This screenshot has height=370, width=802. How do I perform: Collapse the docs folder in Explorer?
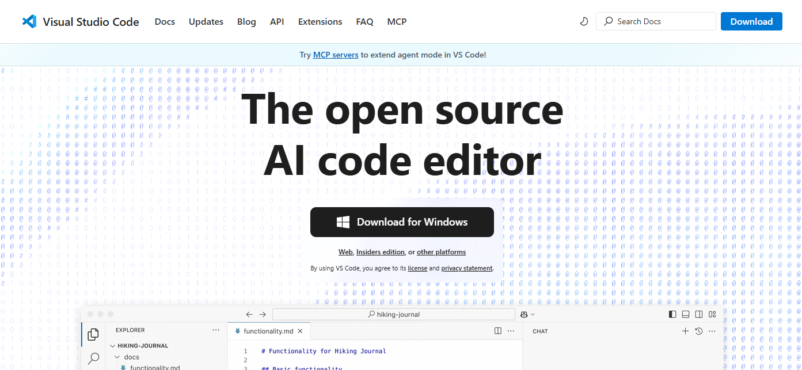pos(117,357)
